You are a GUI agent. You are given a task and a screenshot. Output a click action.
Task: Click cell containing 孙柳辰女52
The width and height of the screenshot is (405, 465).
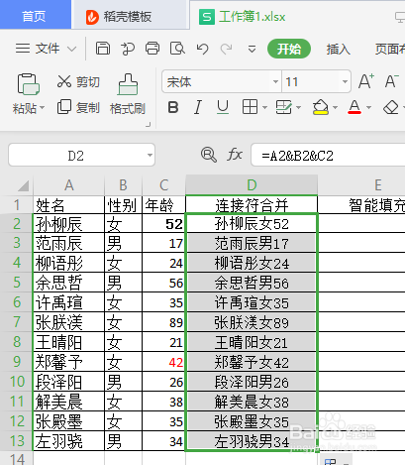pyautogui.click(x=252, y=223)
